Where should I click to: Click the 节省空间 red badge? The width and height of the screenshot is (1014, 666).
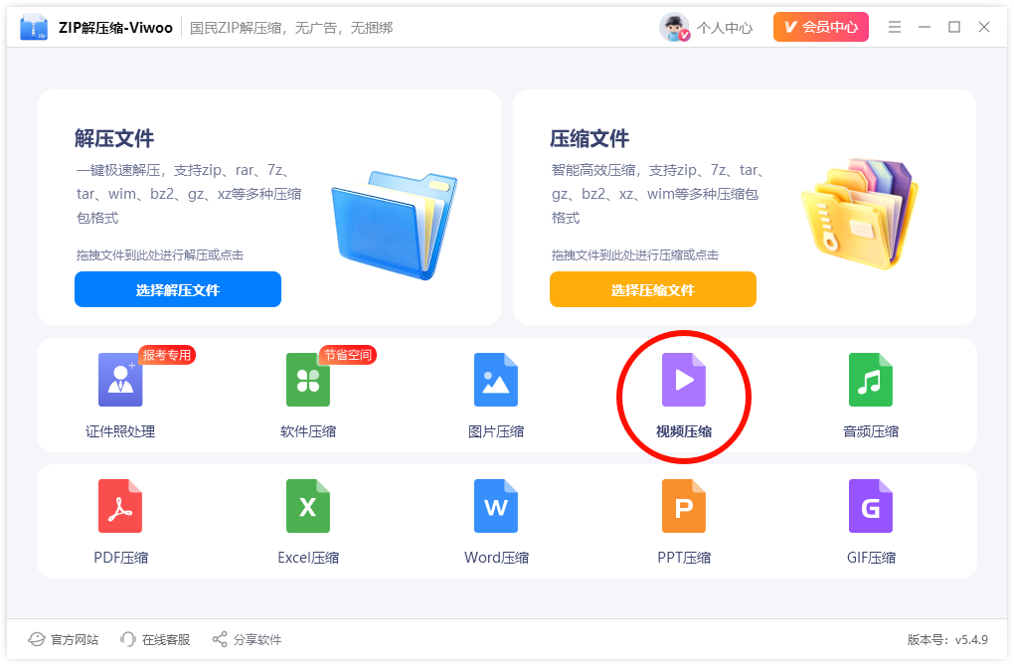pyautogui.click(x=348, y=355)
